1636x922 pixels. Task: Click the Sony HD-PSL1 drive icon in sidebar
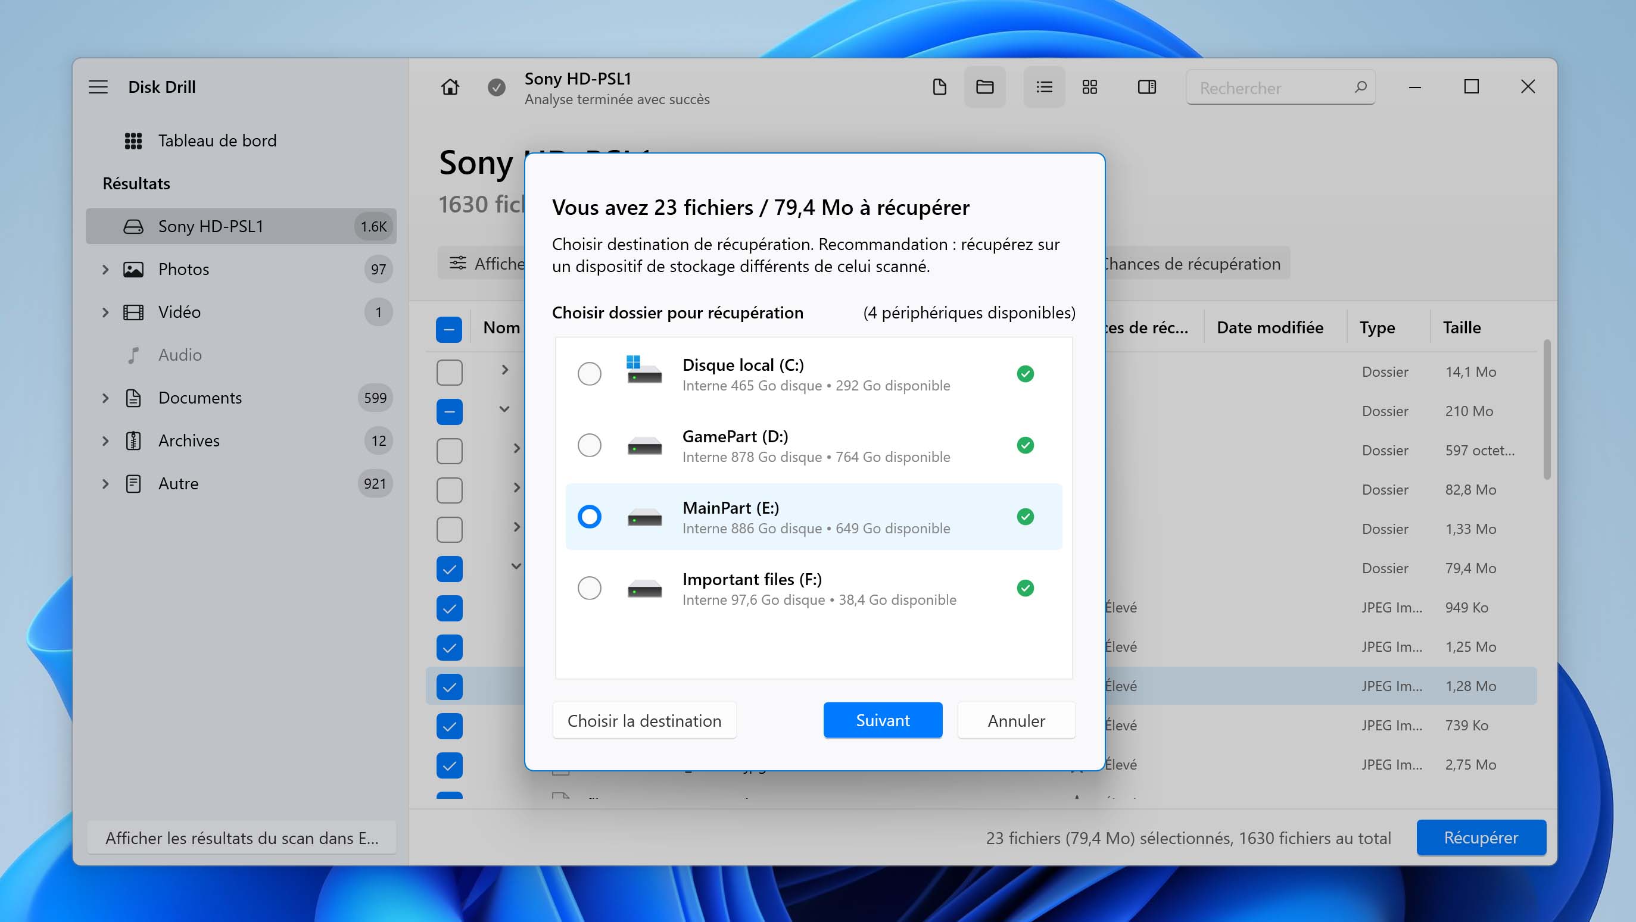click(133, 227)
